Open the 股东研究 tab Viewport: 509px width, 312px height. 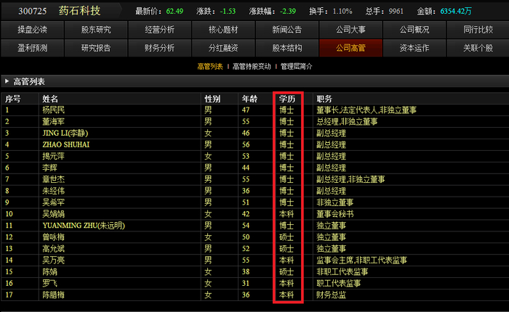(96, 30)
